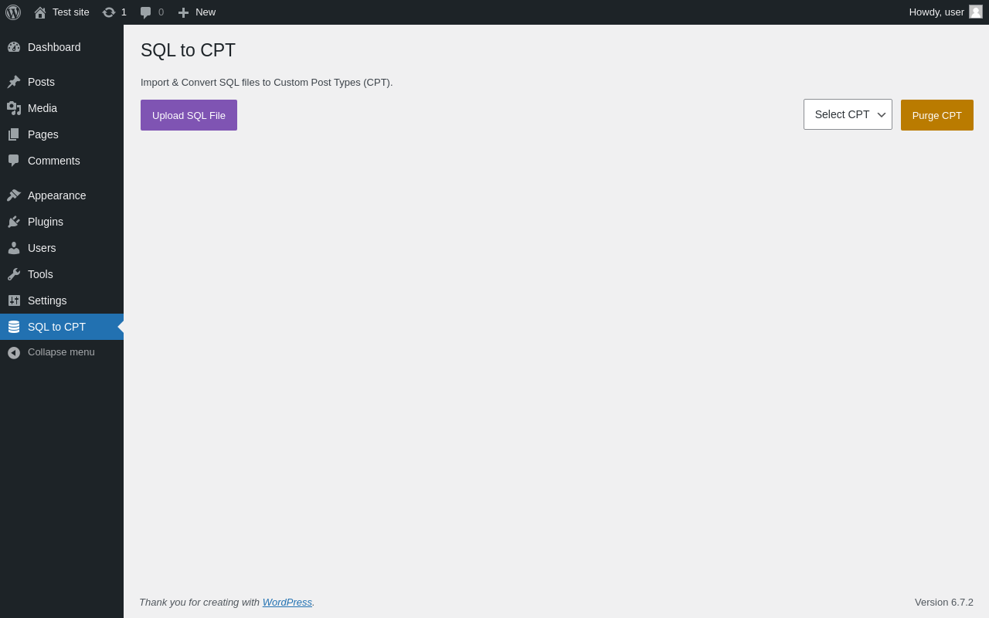Open the Select CPT dropdown
Screen dimensions: 989x618
coord(848,114)
